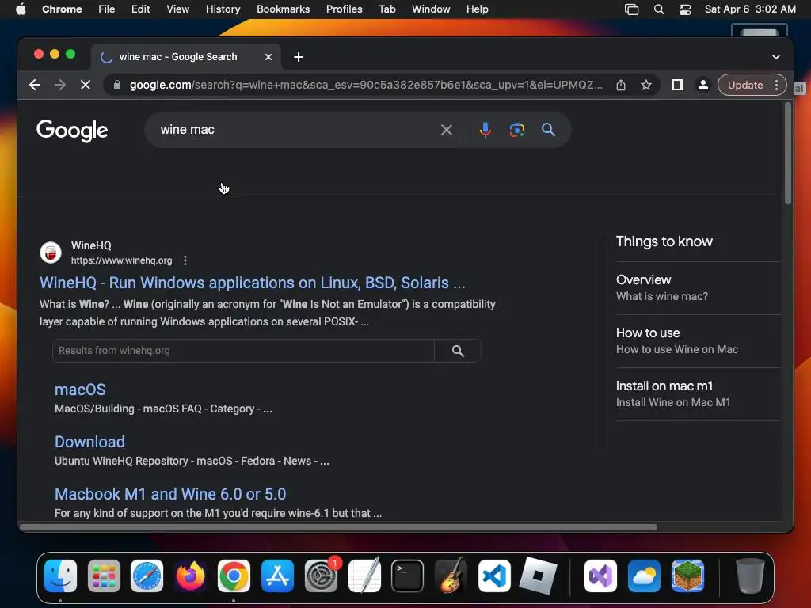811x608 pixels.
Task: Click the Update button in Chrome
Action: click(x=744, y=85)
